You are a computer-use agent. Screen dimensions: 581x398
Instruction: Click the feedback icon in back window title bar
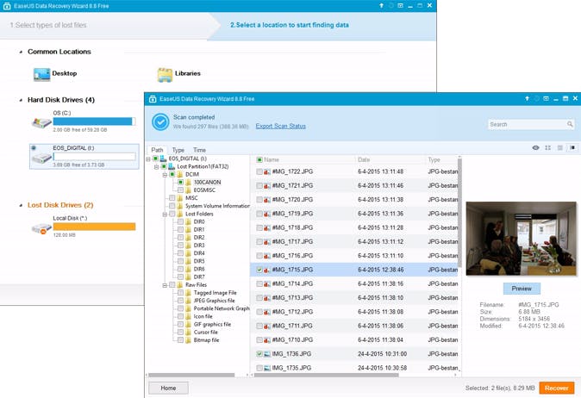click(401, 5)
